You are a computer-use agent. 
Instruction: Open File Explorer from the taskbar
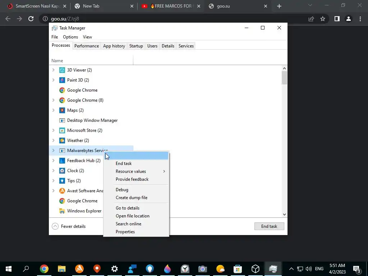coord(62,269)
